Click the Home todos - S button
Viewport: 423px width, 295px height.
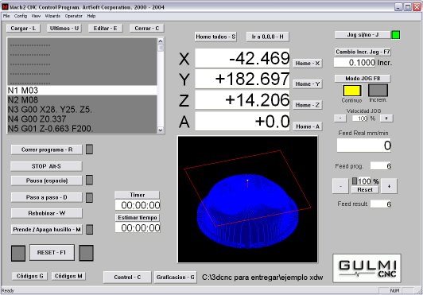(215, 37)
